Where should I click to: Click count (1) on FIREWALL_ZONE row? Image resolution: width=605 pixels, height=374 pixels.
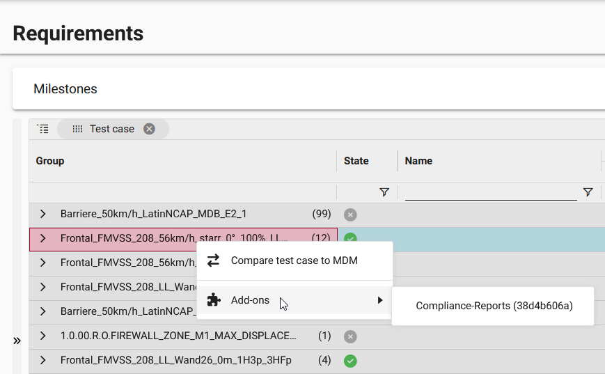pos(324,336)
